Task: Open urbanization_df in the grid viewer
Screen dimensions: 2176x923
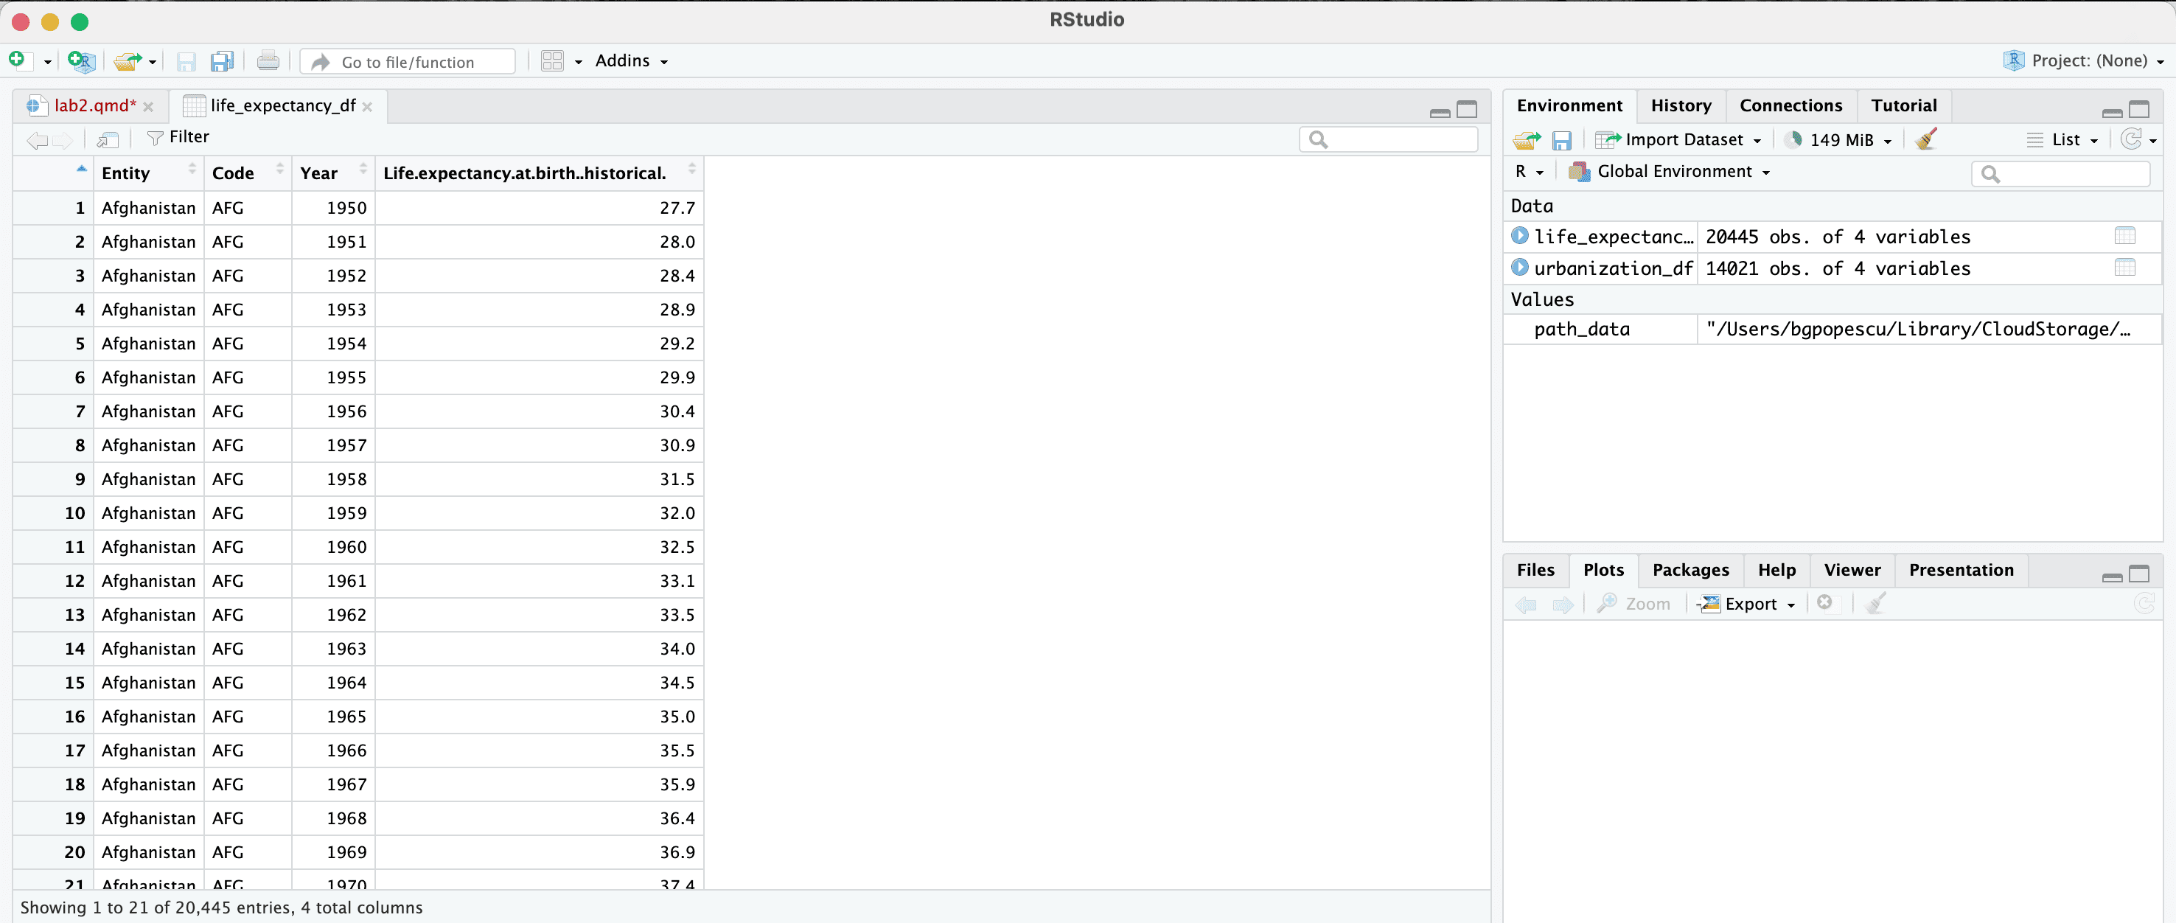Action: [x=2124, y=268]
